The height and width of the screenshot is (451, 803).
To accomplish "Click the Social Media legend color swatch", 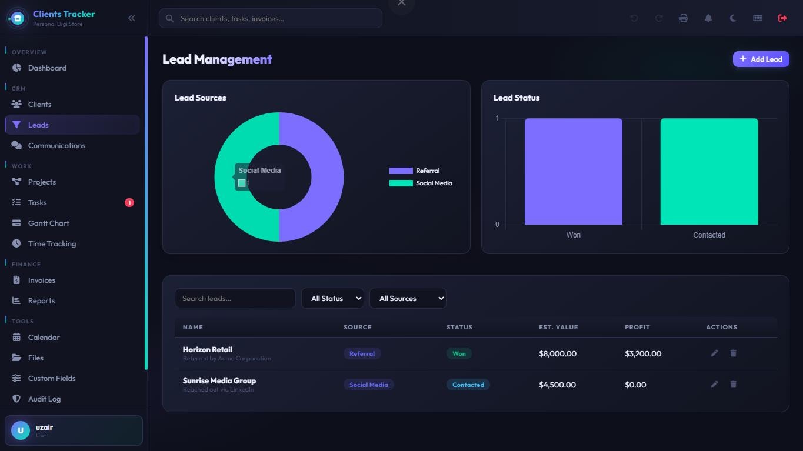I will click(401, 183).
